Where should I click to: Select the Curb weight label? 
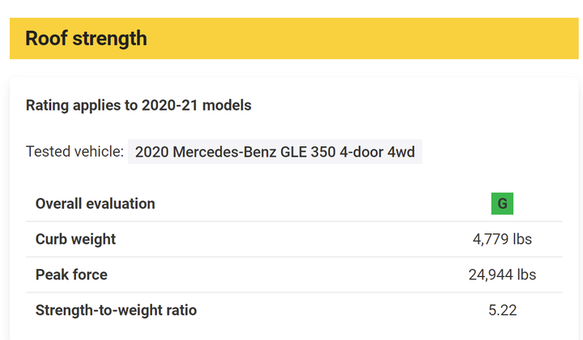click(x=75, y=239)
